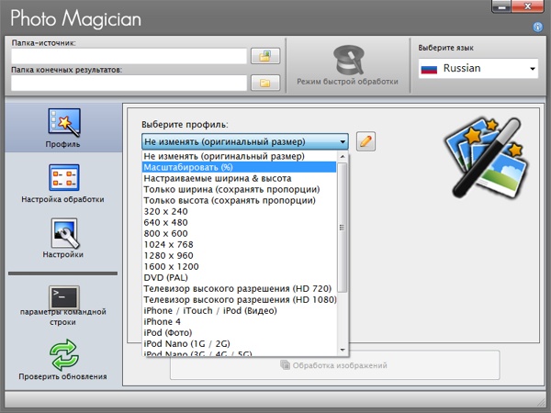
Task: Browse for destination folder icon
Action: point(264,83)
